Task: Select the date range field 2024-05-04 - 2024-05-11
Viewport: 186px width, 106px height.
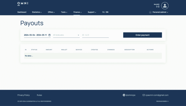Action: point(37,35)
